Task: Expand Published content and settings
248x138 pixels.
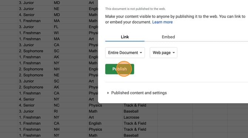Action: point(137,93)
